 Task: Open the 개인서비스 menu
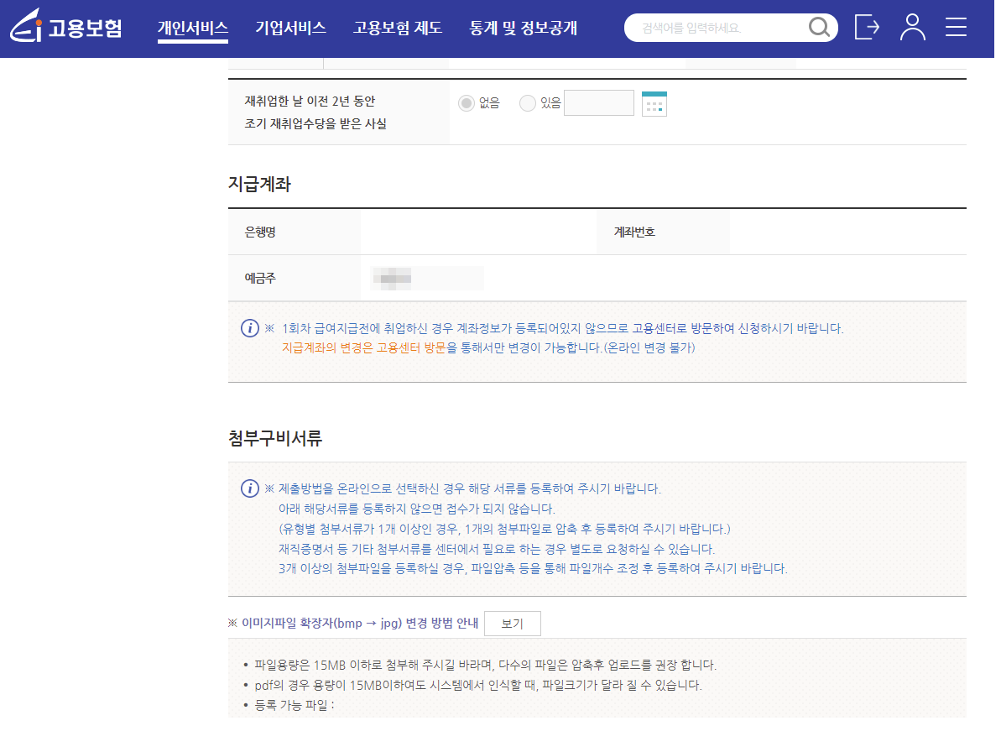click(x=193, y=26)
